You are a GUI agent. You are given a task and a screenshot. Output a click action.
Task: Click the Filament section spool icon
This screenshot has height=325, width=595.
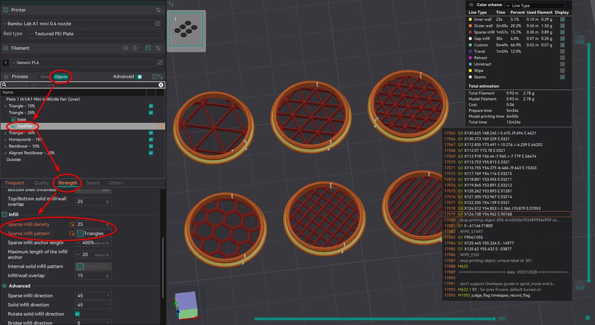click(x=6, y=48)
